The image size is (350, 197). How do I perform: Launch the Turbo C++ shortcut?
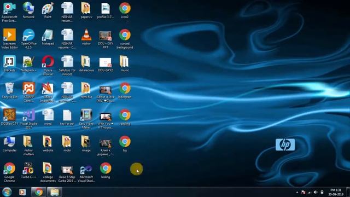pyautogui.click(x=28, y=170)
